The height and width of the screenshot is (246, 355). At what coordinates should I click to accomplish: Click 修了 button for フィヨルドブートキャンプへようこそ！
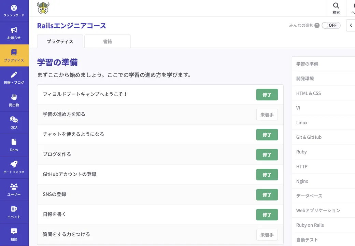coord(267,95)
